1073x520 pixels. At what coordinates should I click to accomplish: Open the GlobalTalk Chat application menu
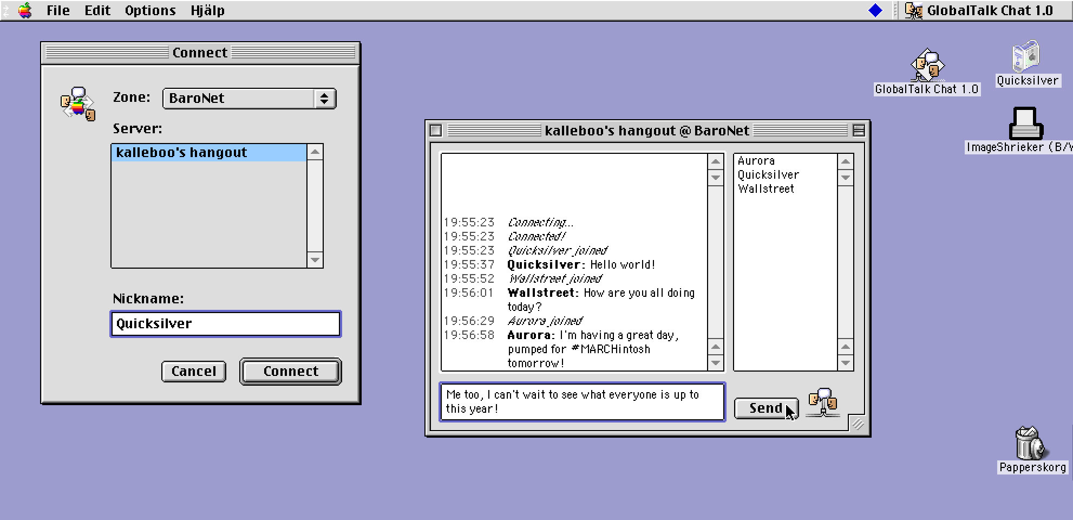(981, 10)
